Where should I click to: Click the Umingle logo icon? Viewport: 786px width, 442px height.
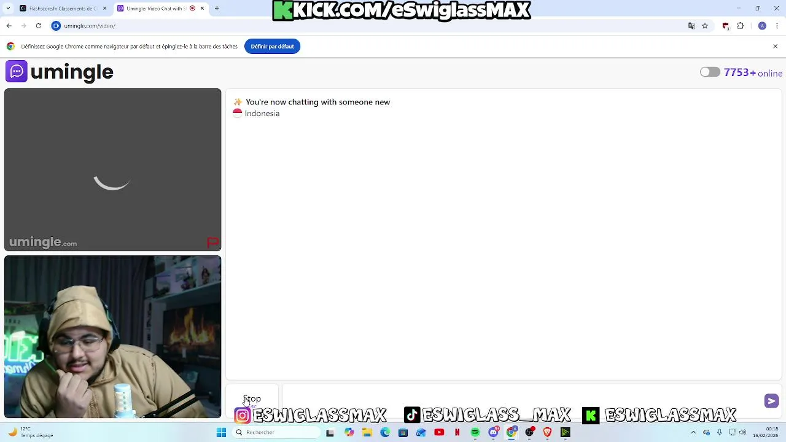coord(17,71)
